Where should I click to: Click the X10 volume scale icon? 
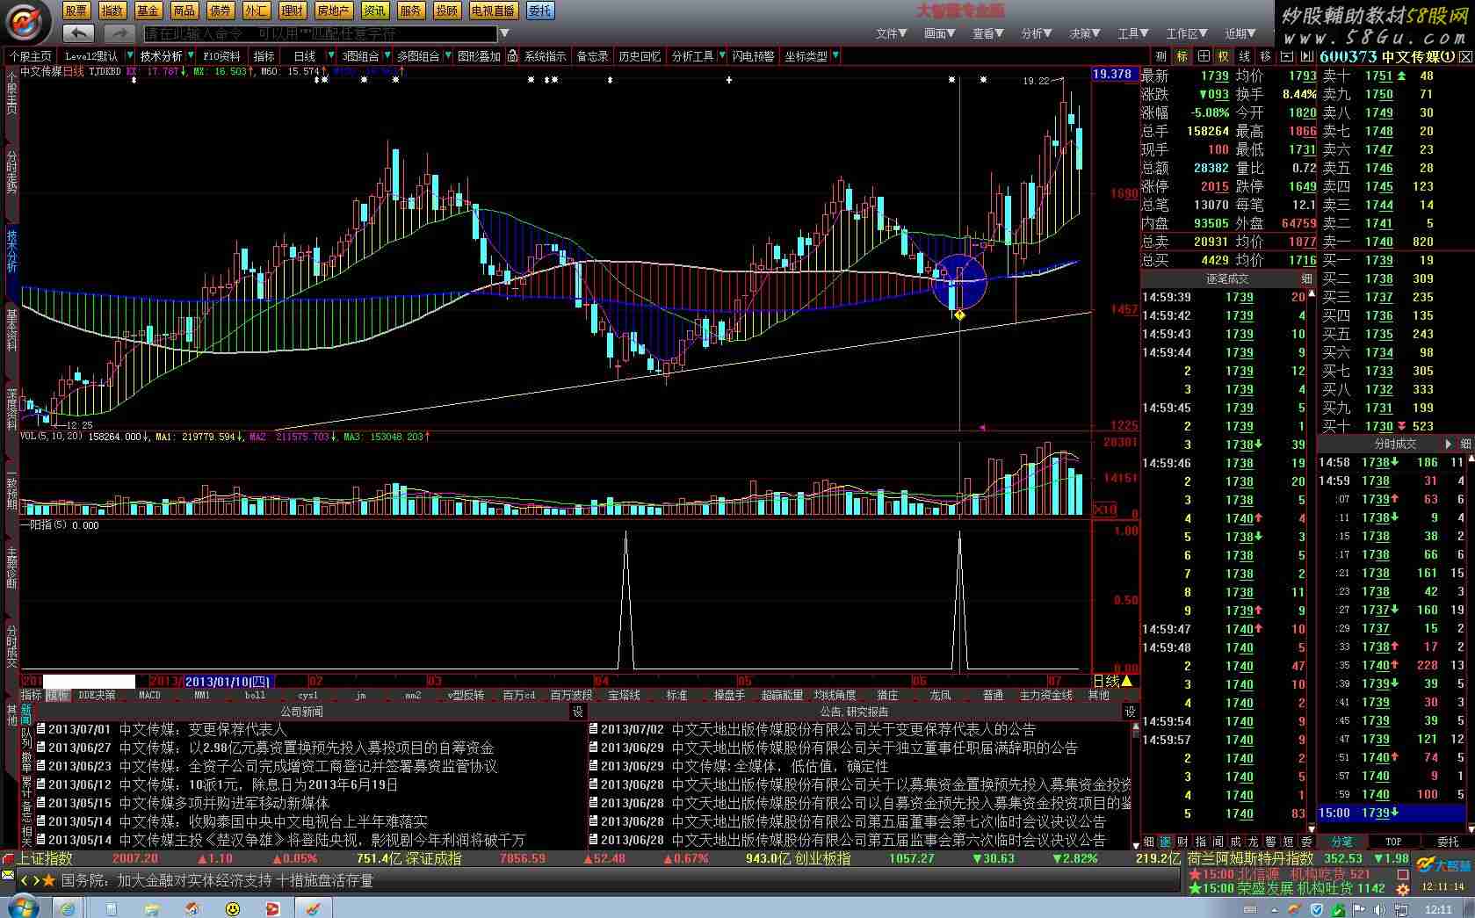pos(1104,510)
